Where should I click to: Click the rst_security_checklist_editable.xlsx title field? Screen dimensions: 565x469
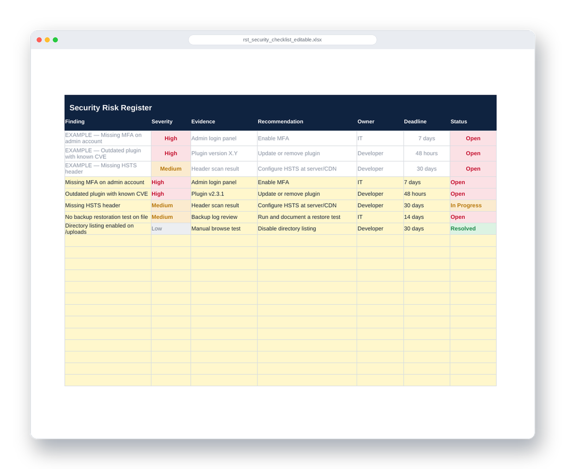[282, 40]
